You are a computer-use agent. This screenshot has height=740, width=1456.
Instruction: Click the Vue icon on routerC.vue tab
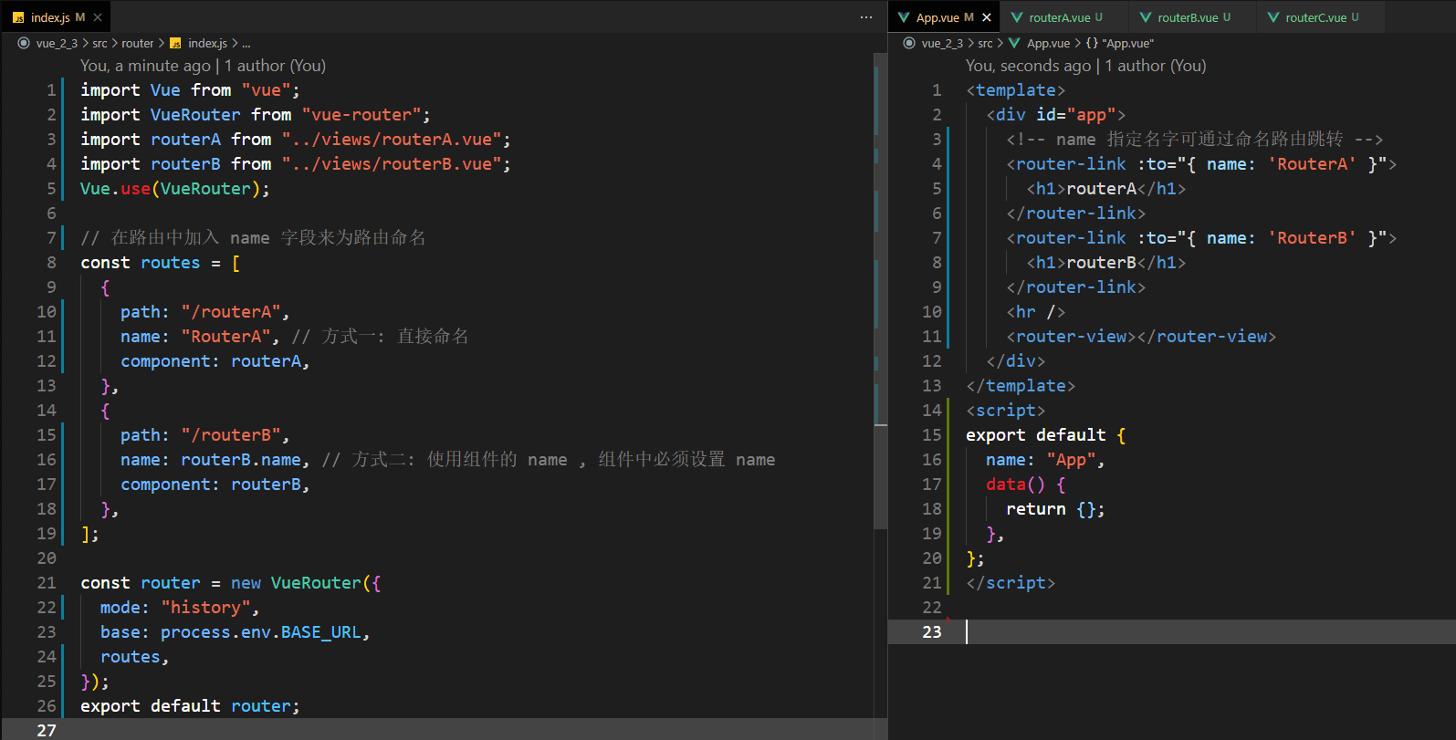point(1273,17)
